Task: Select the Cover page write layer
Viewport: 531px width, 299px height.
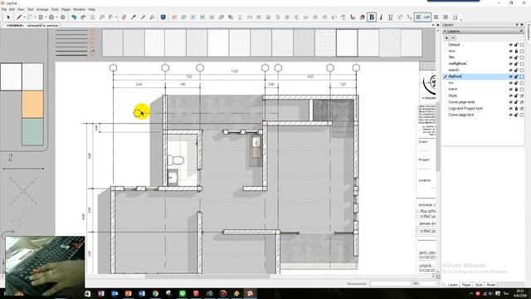Action: tap(483, 102)
